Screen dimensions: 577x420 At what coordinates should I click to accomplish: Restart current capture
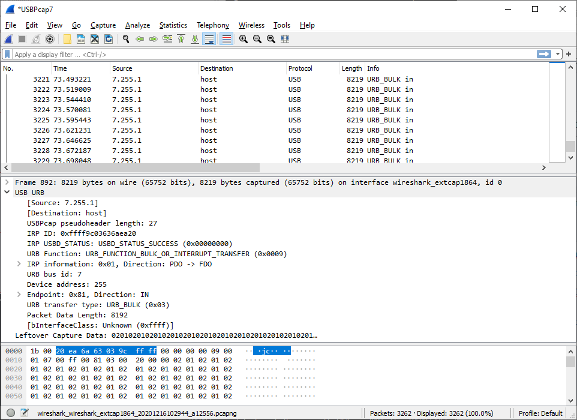coord(36,39)
